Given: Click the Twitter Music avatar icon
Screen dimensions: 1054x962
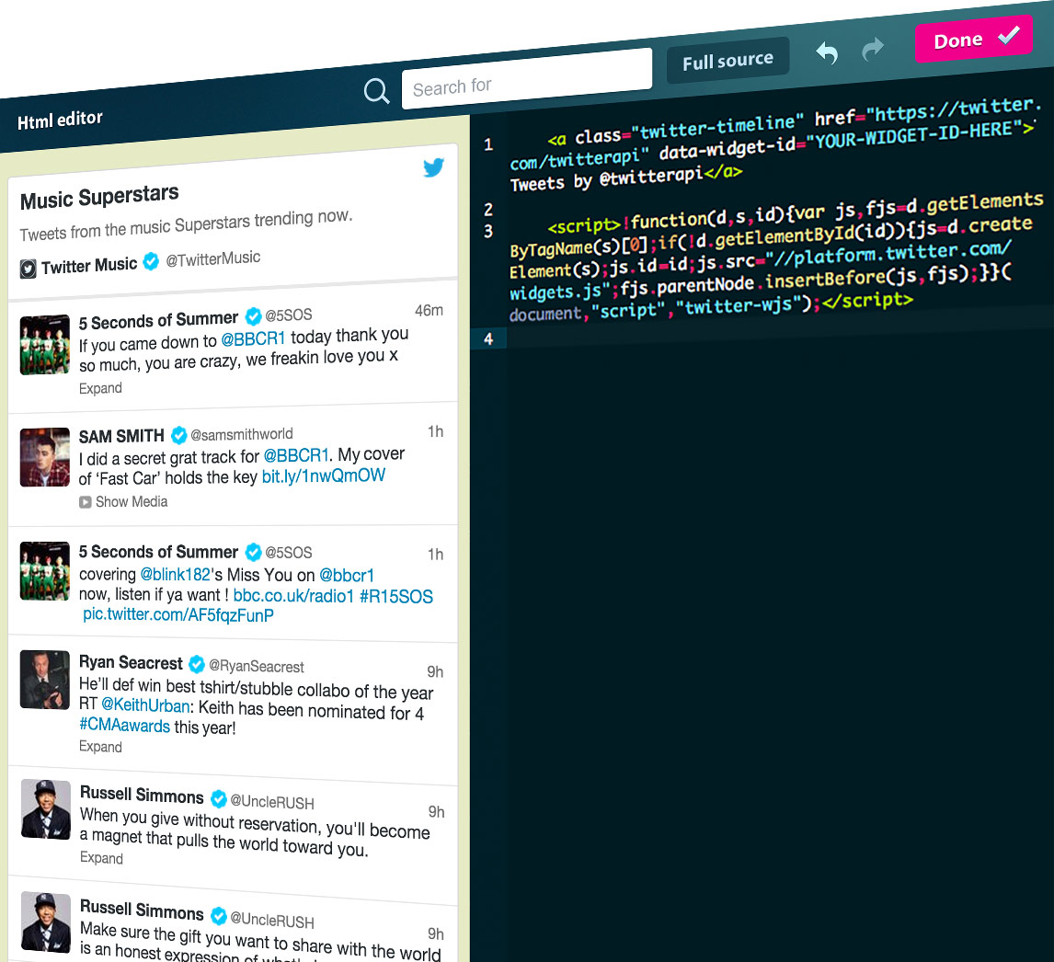Looking at the screenshot, I should (28, 269).
